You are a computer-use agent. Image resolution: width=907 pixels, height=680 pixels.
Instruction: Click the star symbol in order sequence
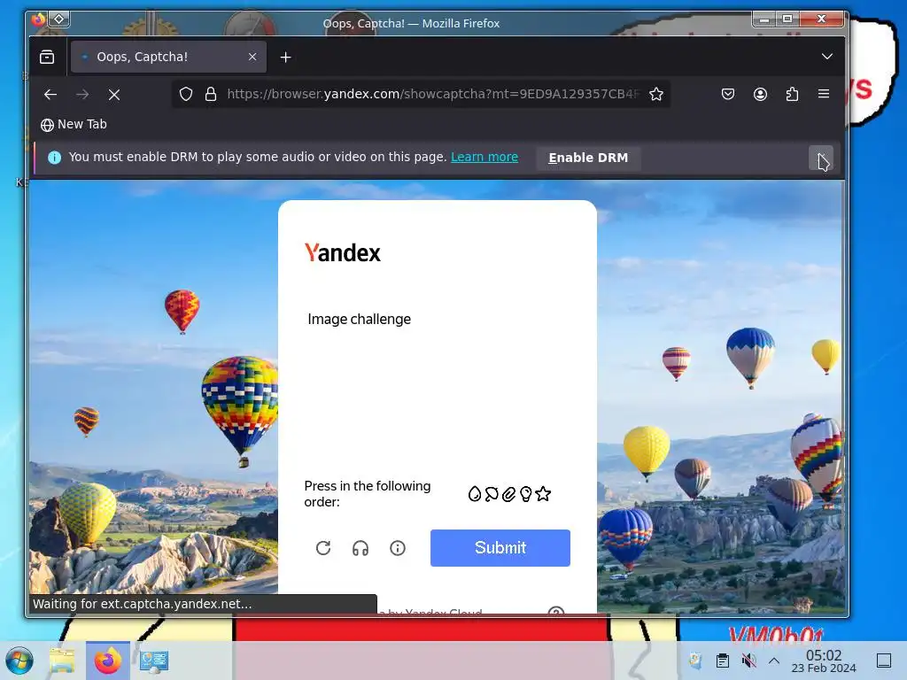[x=543, y=494]
